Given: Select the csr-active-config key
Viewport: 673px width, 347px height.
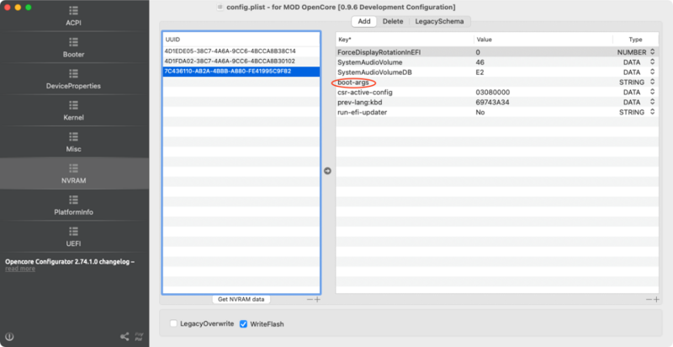Looking at the screenshot, I should point(365,93).
